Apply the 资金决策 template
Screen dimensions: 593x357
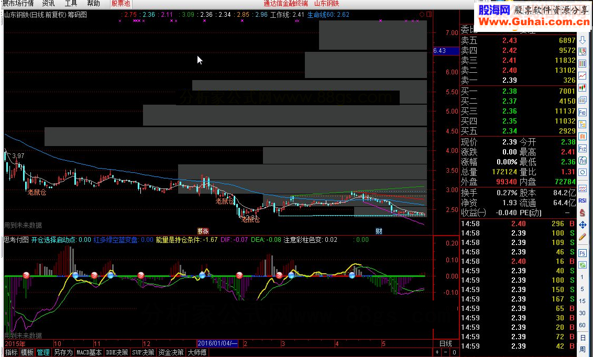tap(171, 352)
